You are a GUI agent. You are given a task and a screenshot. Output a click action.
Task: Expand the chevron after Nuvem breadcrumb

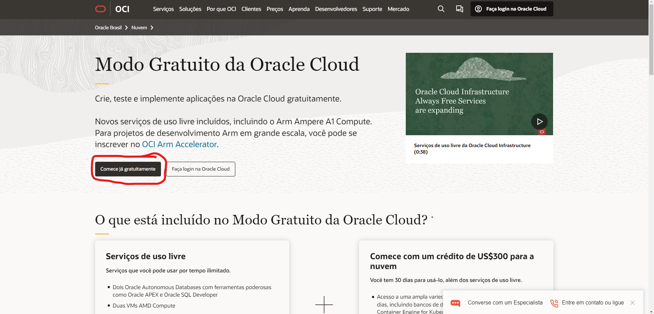(x=152, y=27)
